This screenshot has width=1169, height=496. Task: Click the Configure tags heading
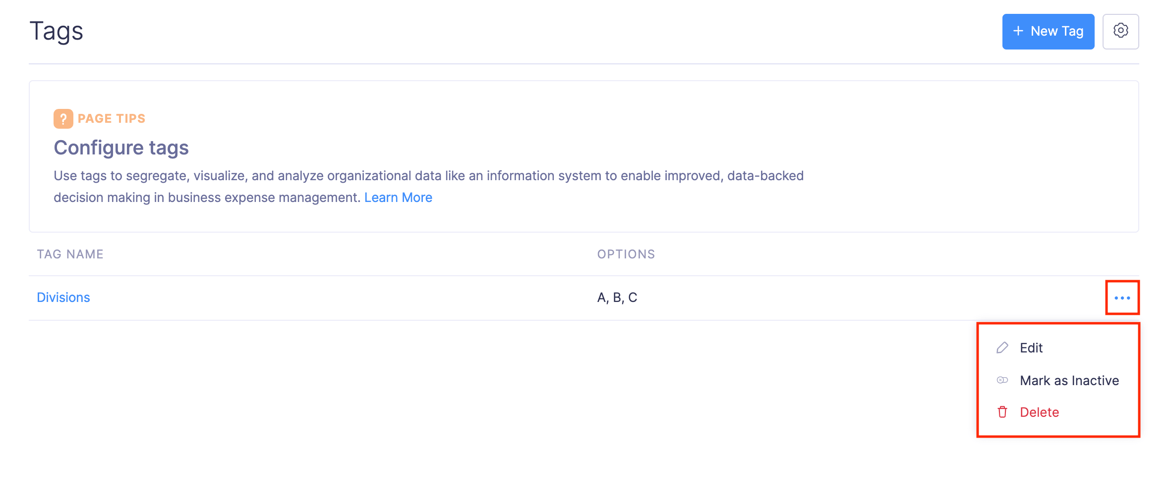(121, 148)
